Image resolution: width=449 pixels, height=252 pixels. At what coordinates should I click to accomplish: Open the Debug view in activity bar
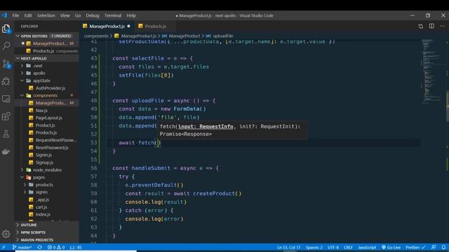point(6,81)
